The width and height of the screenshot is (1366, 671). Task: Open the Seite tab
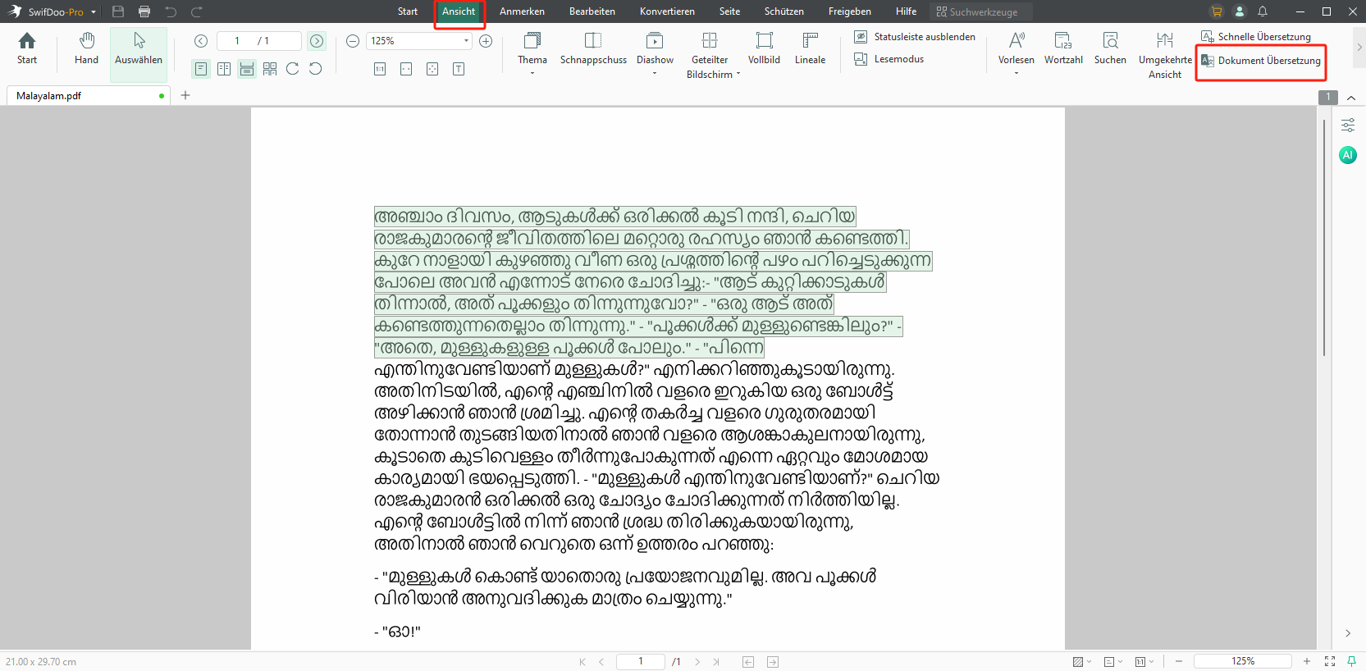click(x=729, y=11)
